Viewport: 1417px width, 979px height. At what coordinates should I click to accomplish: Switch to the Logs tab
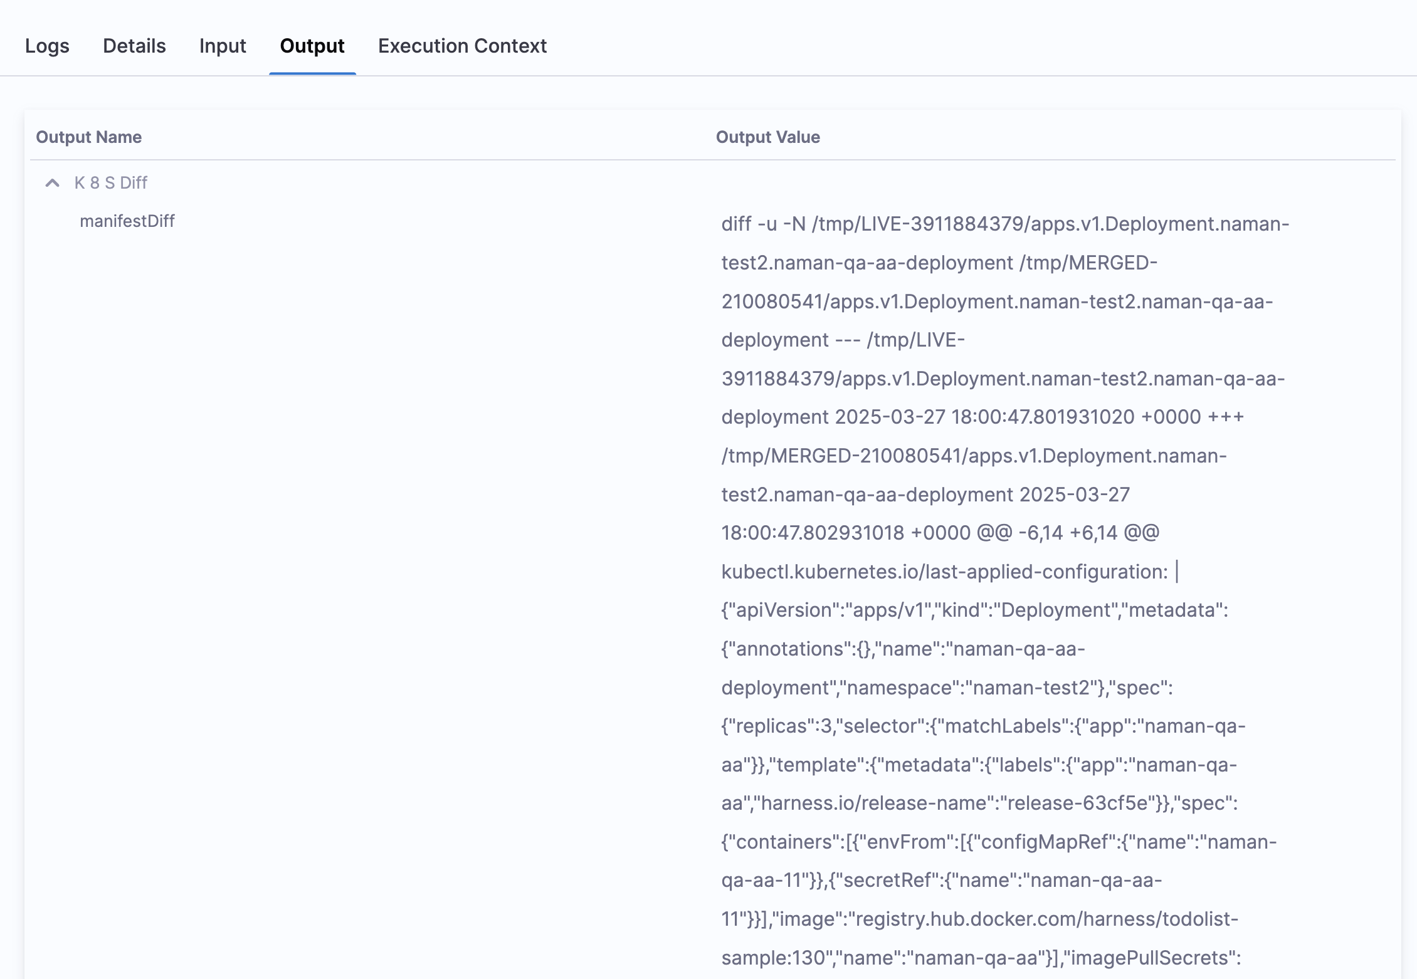coord(47,46)
